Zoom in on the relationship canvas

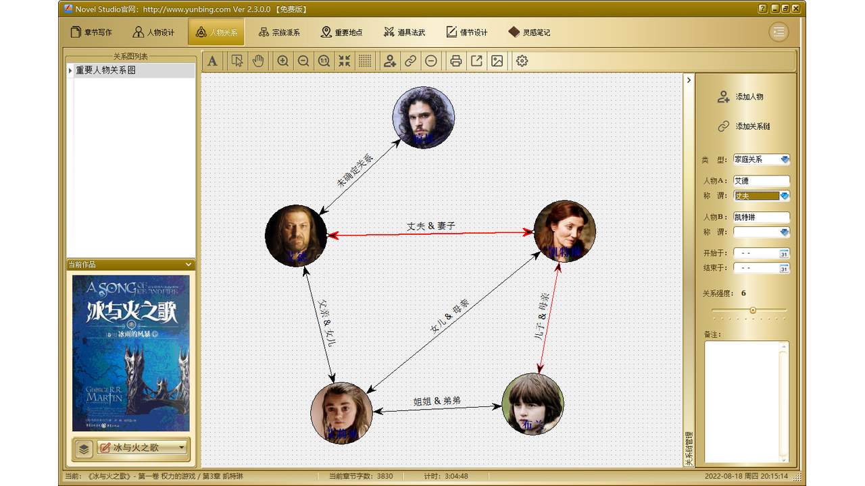[x=283, y=61]
